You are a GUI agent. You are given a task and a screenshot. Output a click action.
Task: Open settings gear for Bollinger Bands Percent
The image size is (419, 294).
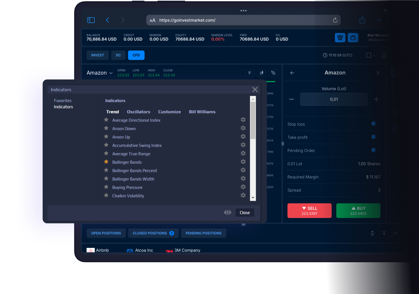(243, 170)
